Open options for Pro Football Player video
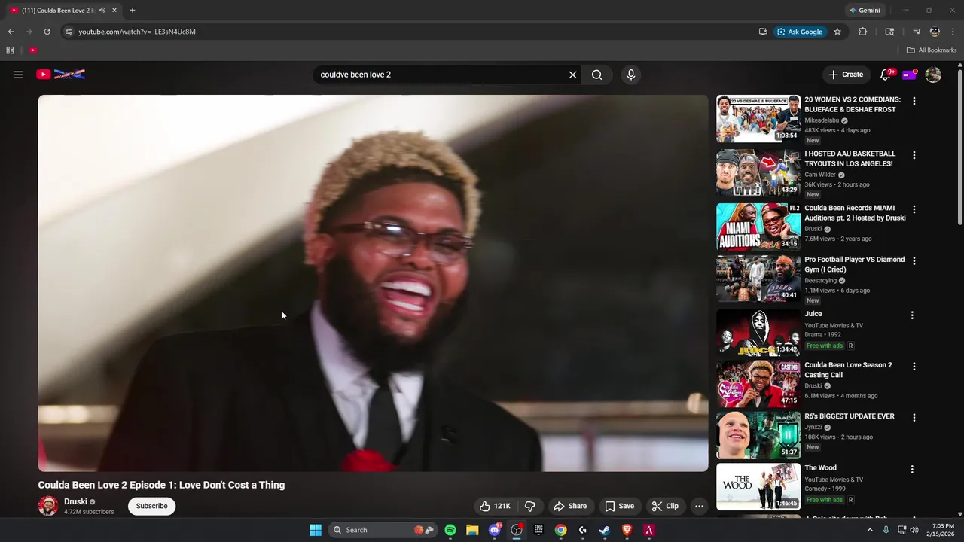Image resolution: width=964 pixels, height=542 pixels. point(914,260)
